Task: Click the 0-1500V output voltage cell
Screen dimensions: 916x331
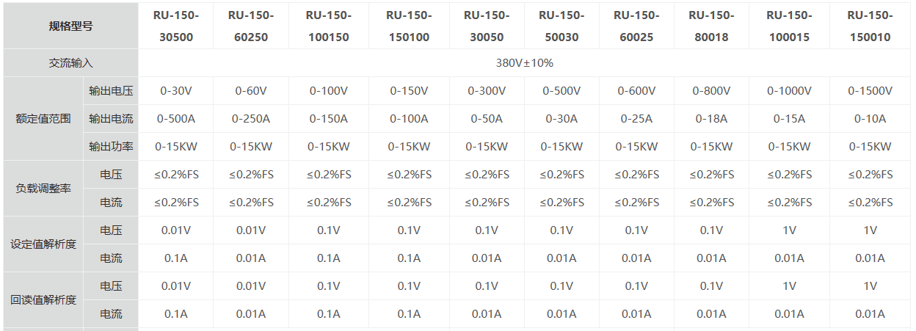Action: [870, 91]
